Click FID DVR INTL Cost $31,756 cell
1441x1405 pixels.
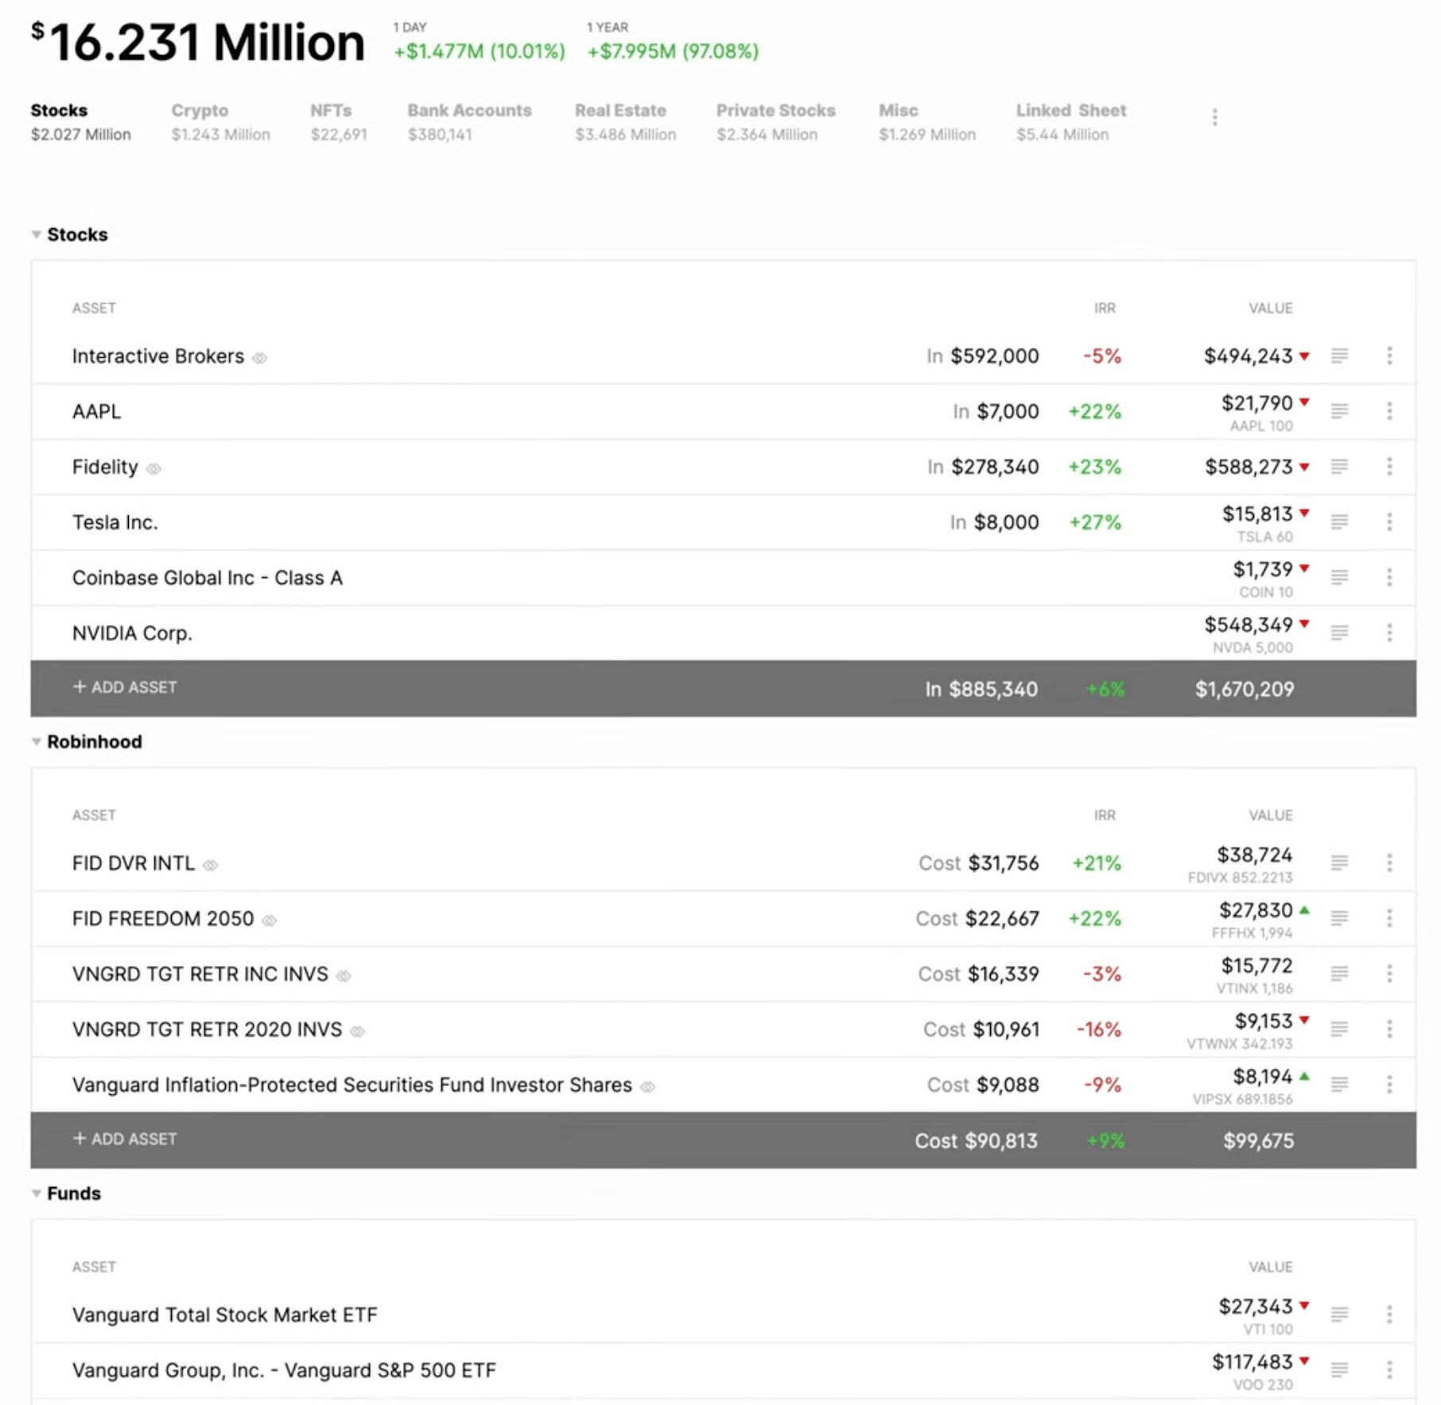[x=978, y=864]
